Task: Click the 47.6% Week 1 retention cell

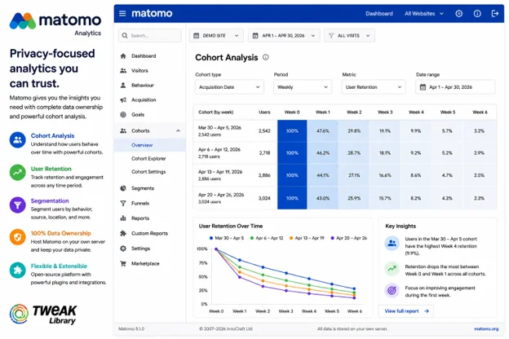Action: [323, 130]
